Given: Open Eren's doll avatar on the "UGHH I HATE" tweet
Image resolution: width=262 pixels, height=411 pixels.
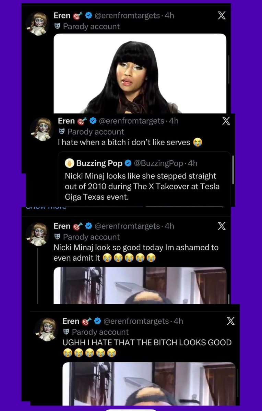Looking at the screenshot, I should pyautogui.click(x=46, y=329).
